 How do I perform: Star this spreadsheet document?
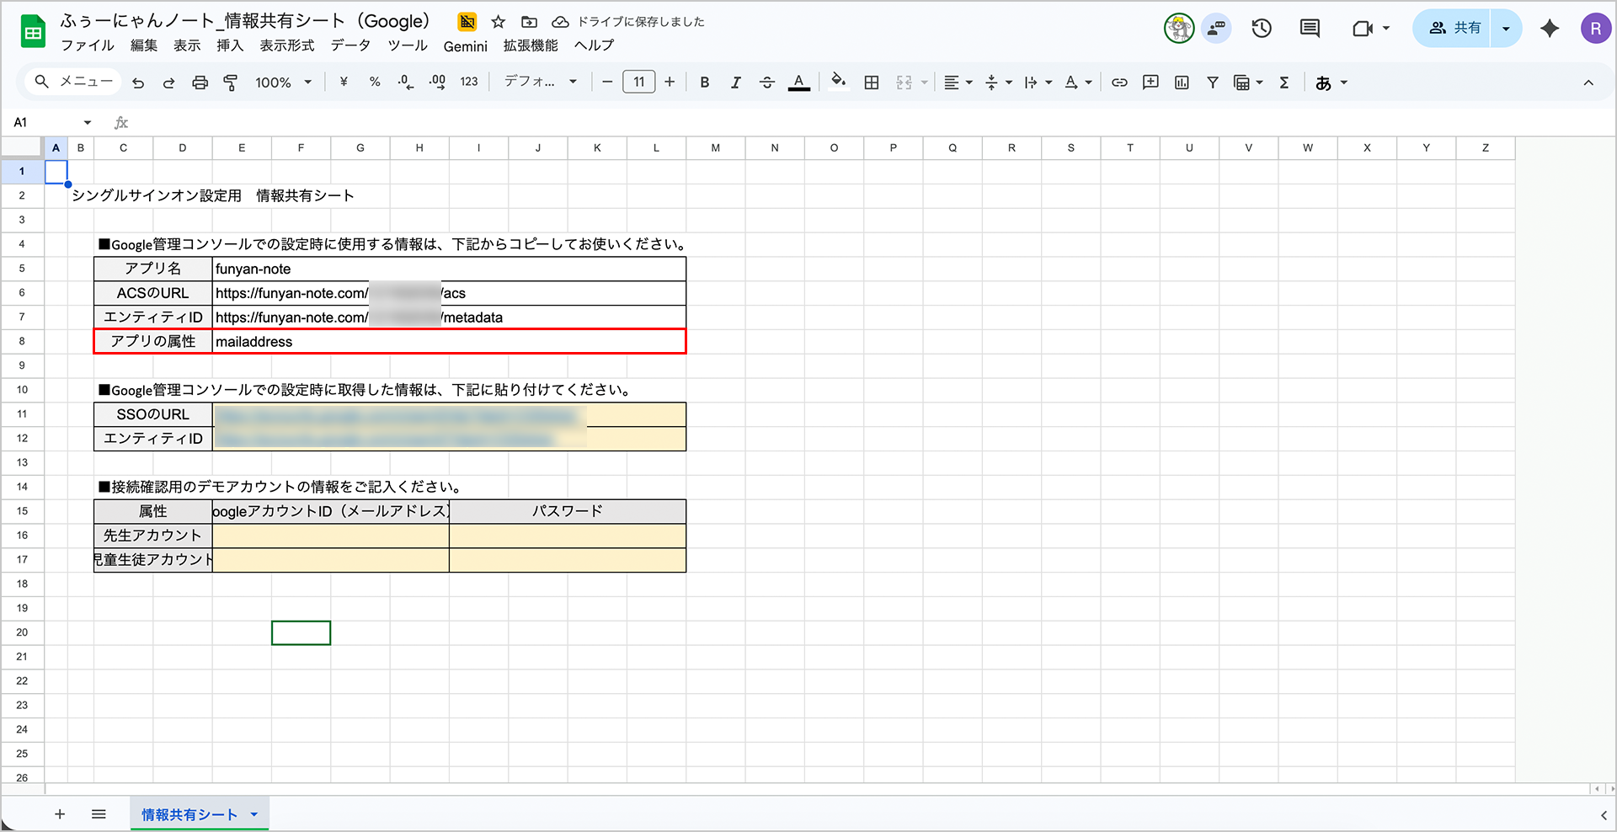click(499, 22)
